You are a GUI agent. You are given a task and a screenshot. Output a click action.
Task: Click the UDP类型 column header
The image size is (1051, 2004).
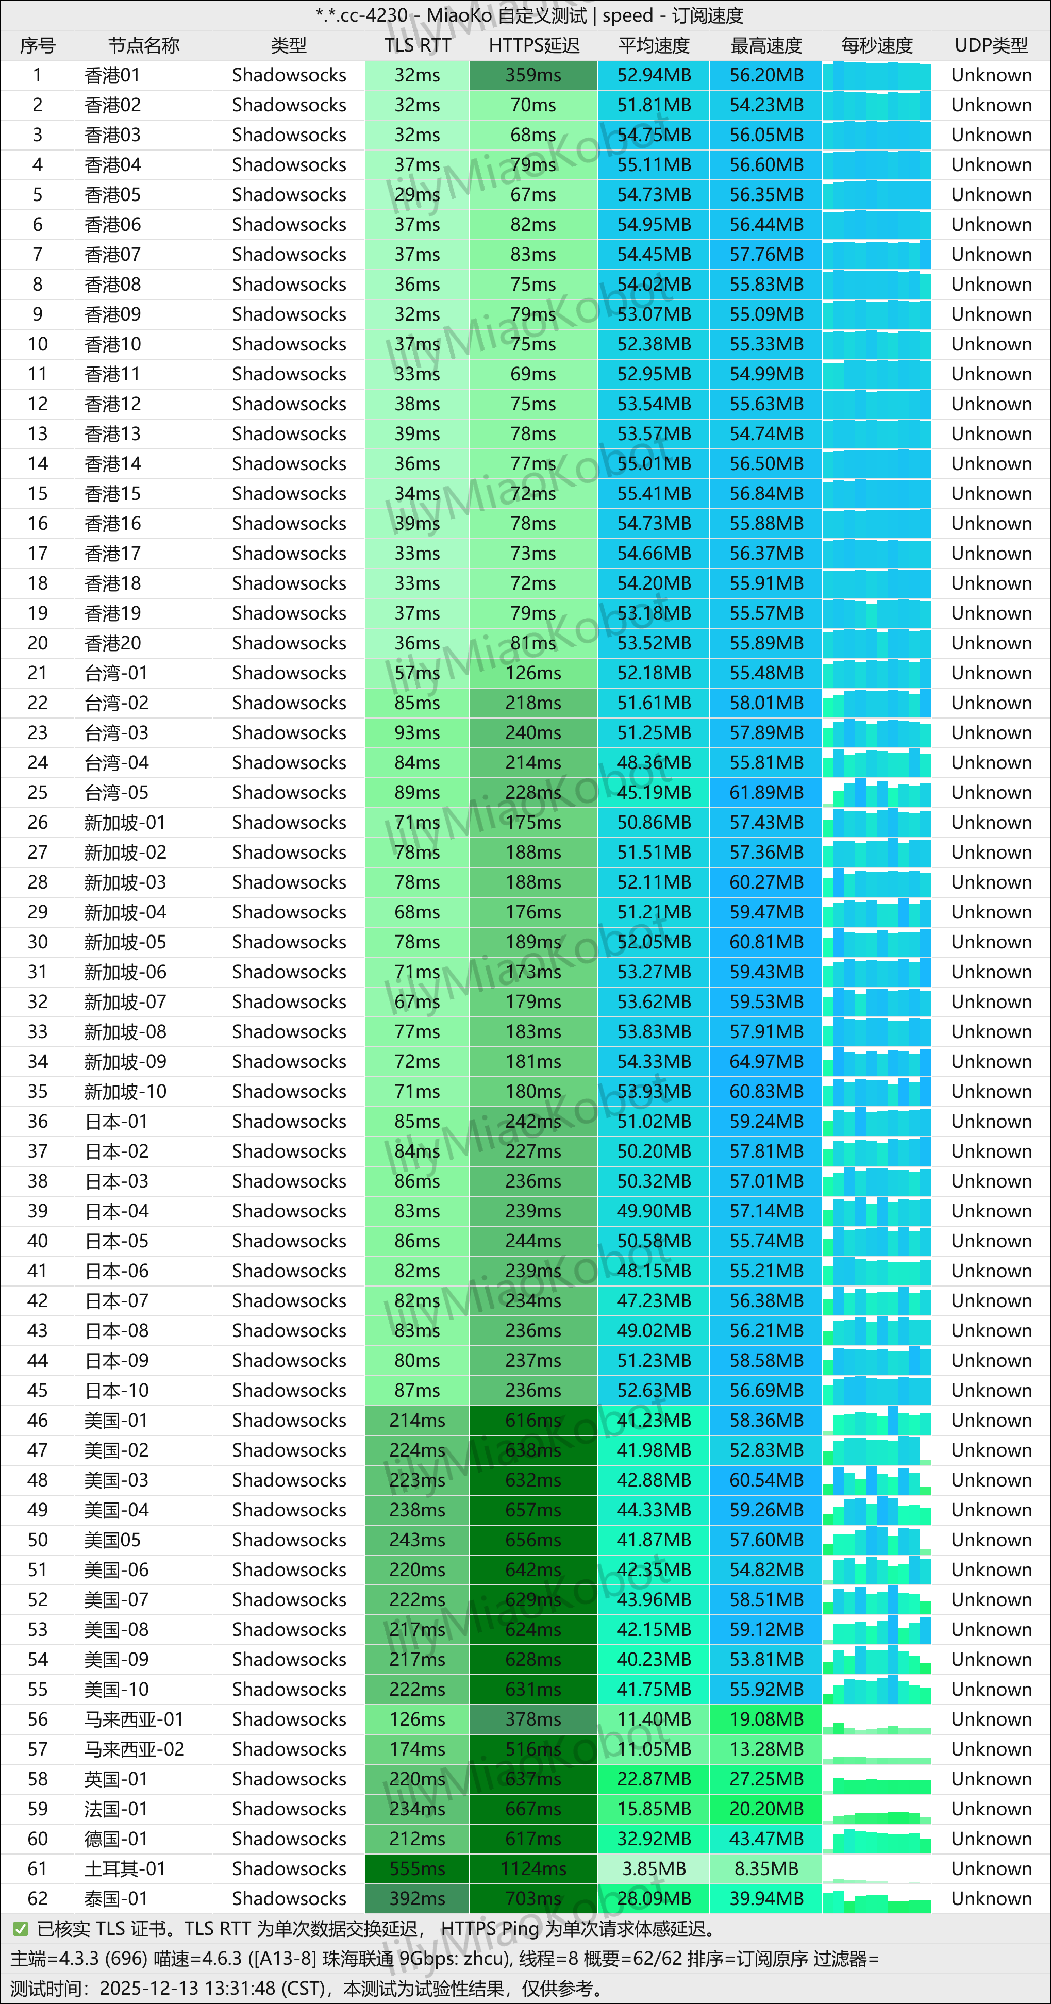pyautogui.click(x=990, y=45)
